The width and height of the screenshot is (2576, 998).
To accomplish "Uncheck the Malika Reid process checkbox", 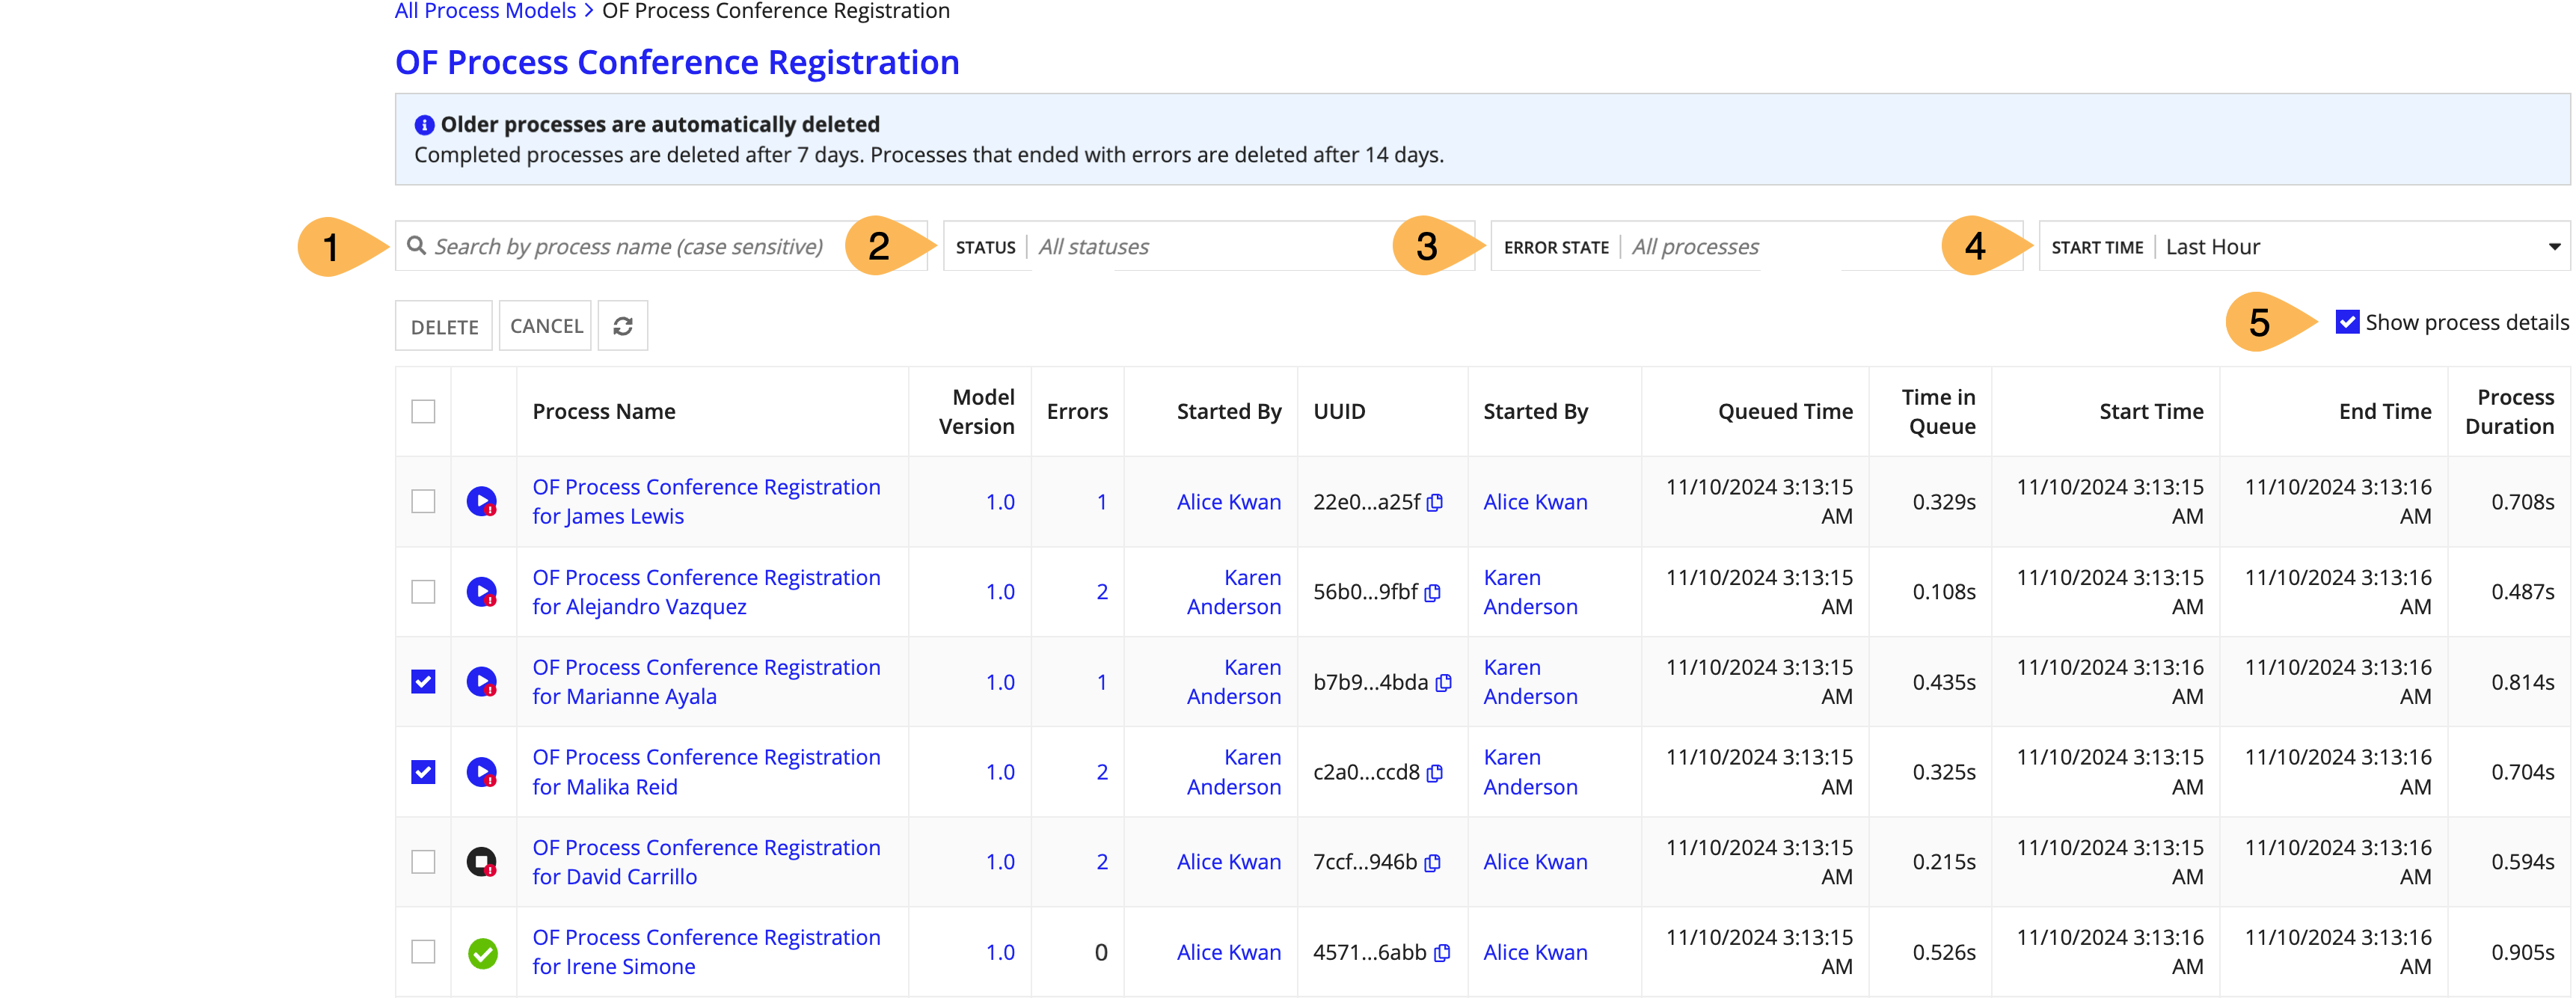I will (x=423, y=771).
